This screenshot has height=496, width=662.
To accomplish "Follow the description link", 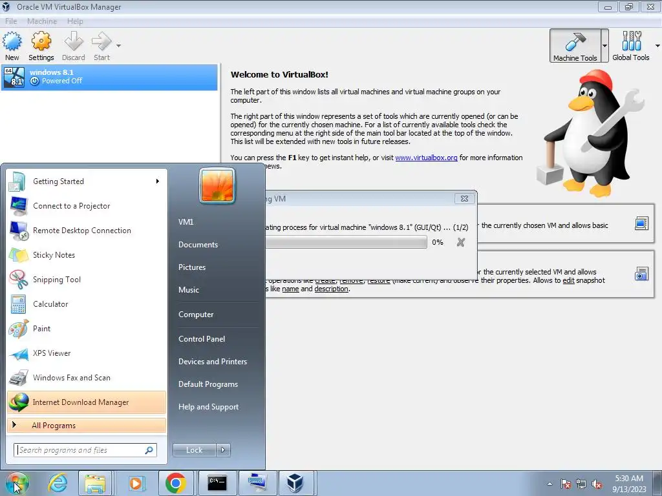I will (x=331, y=289).
